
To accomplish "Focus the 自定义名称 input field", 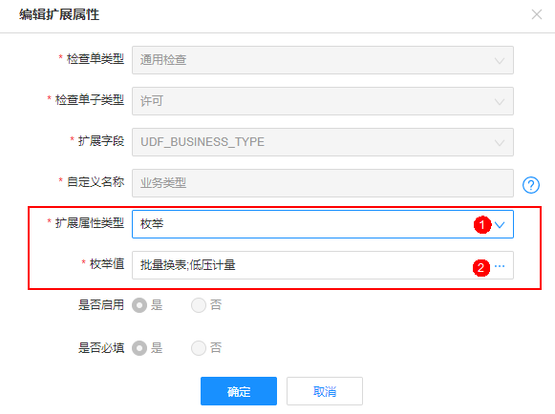I will point(323,183).
